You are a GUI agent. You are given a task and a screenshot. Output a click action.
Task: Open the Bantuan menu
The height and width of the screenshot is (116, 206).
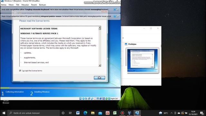tap(42, 5)
